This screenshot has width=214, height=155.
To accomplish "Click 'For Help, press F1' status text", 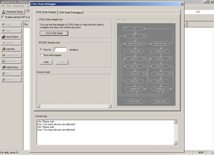I will click(x=9, y=153).
